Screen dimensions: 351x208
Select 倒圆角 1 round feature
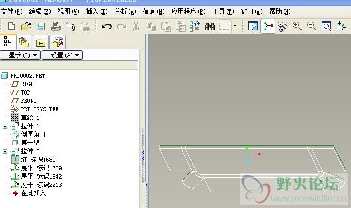(x=33, y=134)
